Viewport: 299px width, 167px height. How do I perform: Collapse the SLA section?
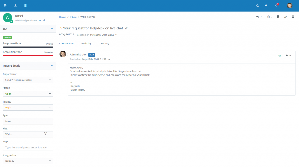52,29
